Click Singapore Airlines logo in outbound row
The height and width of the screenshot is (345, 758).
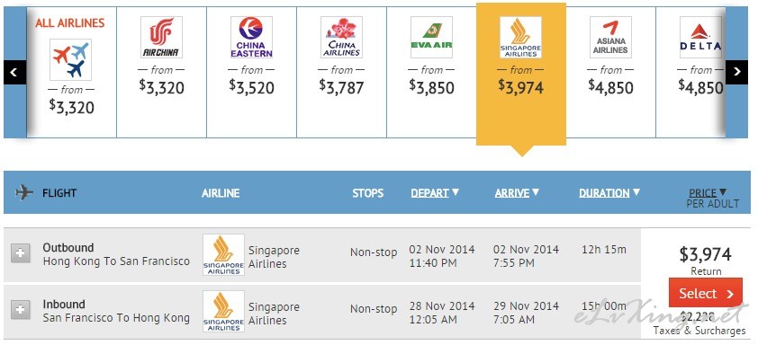(x=223, y=255)
